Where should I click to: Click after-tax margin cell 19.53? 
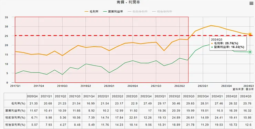click(x=217, y=125)
